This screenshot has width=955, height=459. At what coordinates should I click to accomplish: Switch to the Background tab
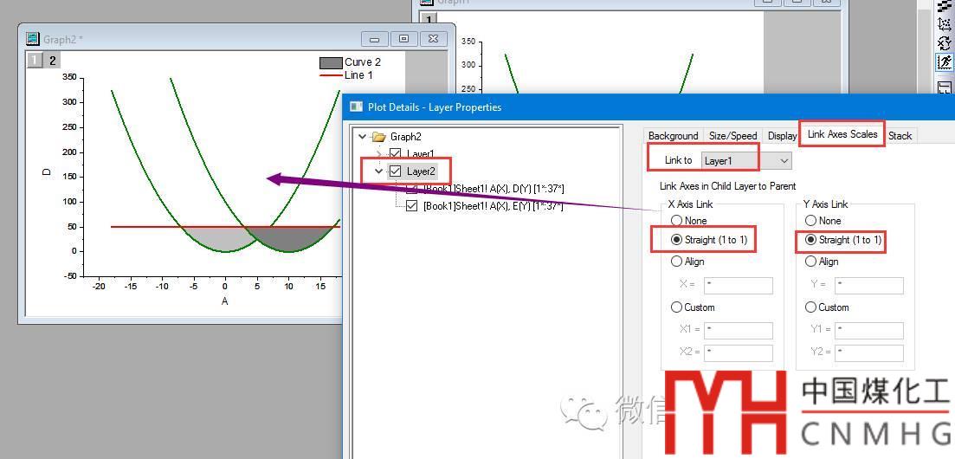[x=673, y=136]
